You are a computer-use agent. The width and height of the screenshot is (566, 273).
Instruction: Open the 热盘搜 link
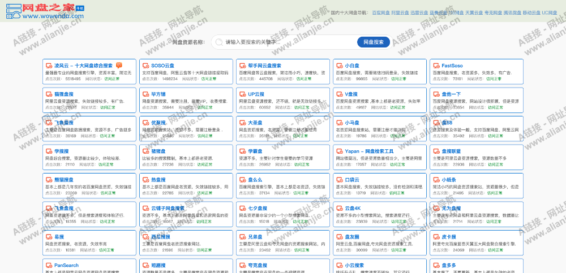[x=158, y=180]
